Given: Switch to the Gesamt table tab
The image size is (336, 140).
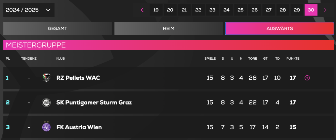Looking at the screenshot, I should point(57,28).
